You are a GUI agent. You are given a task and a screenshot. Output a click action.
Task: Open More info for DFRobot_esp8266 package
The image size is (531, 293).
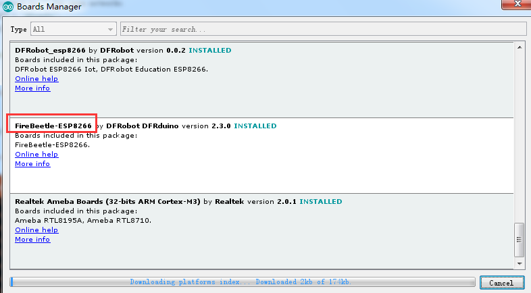(x=32, y=88)
